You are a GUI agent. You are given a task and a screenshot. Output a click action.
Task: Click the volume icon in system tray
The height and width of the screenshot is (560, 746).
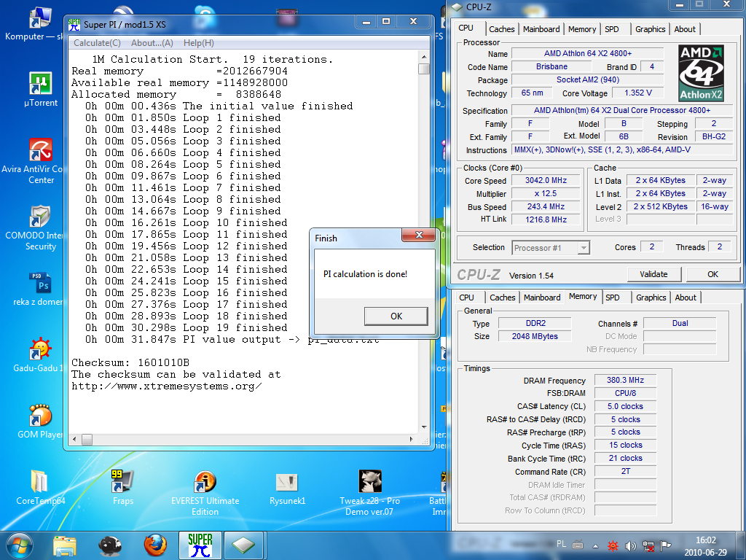pyautogui.click(x=630, y=545)
